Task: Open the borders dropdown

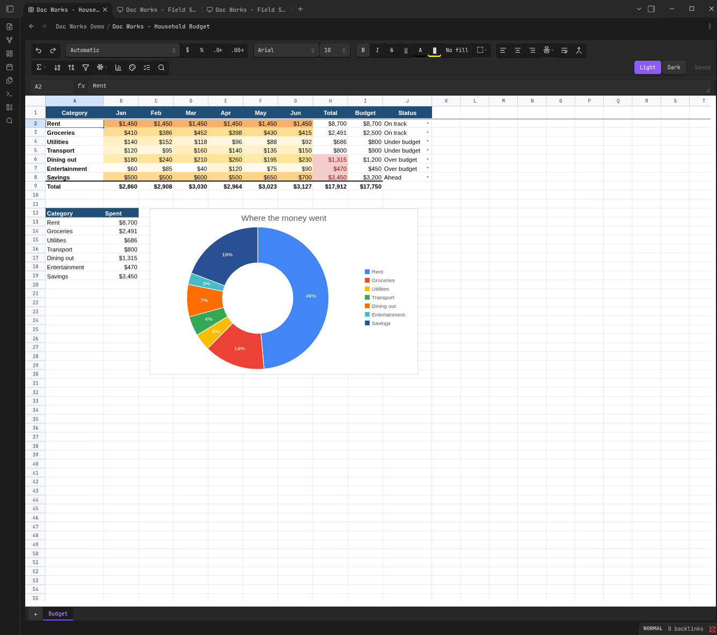Action: [x=482, y=50]
